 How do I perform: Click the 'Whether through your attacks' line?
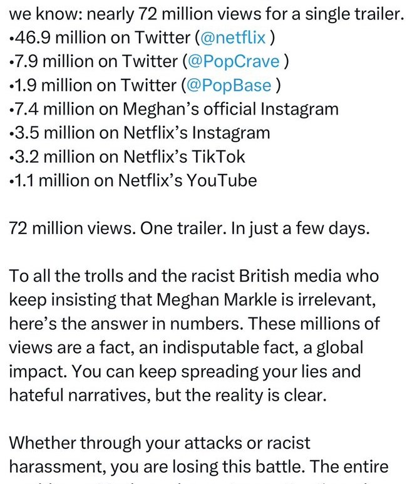160,443
